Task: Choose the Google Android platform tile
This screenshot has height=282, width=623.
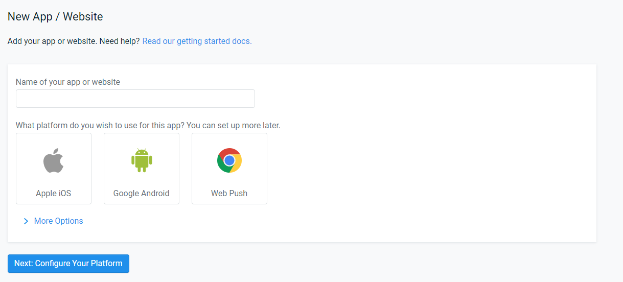Action: click(142, 169)
